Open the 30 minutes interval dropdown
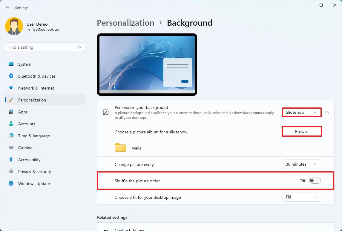 click(301, 164)
